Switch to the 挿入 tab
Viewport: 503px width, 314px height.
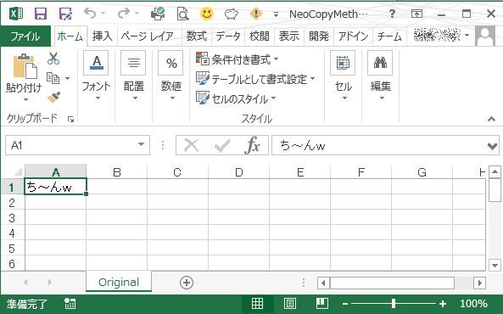tap(103, 36)
